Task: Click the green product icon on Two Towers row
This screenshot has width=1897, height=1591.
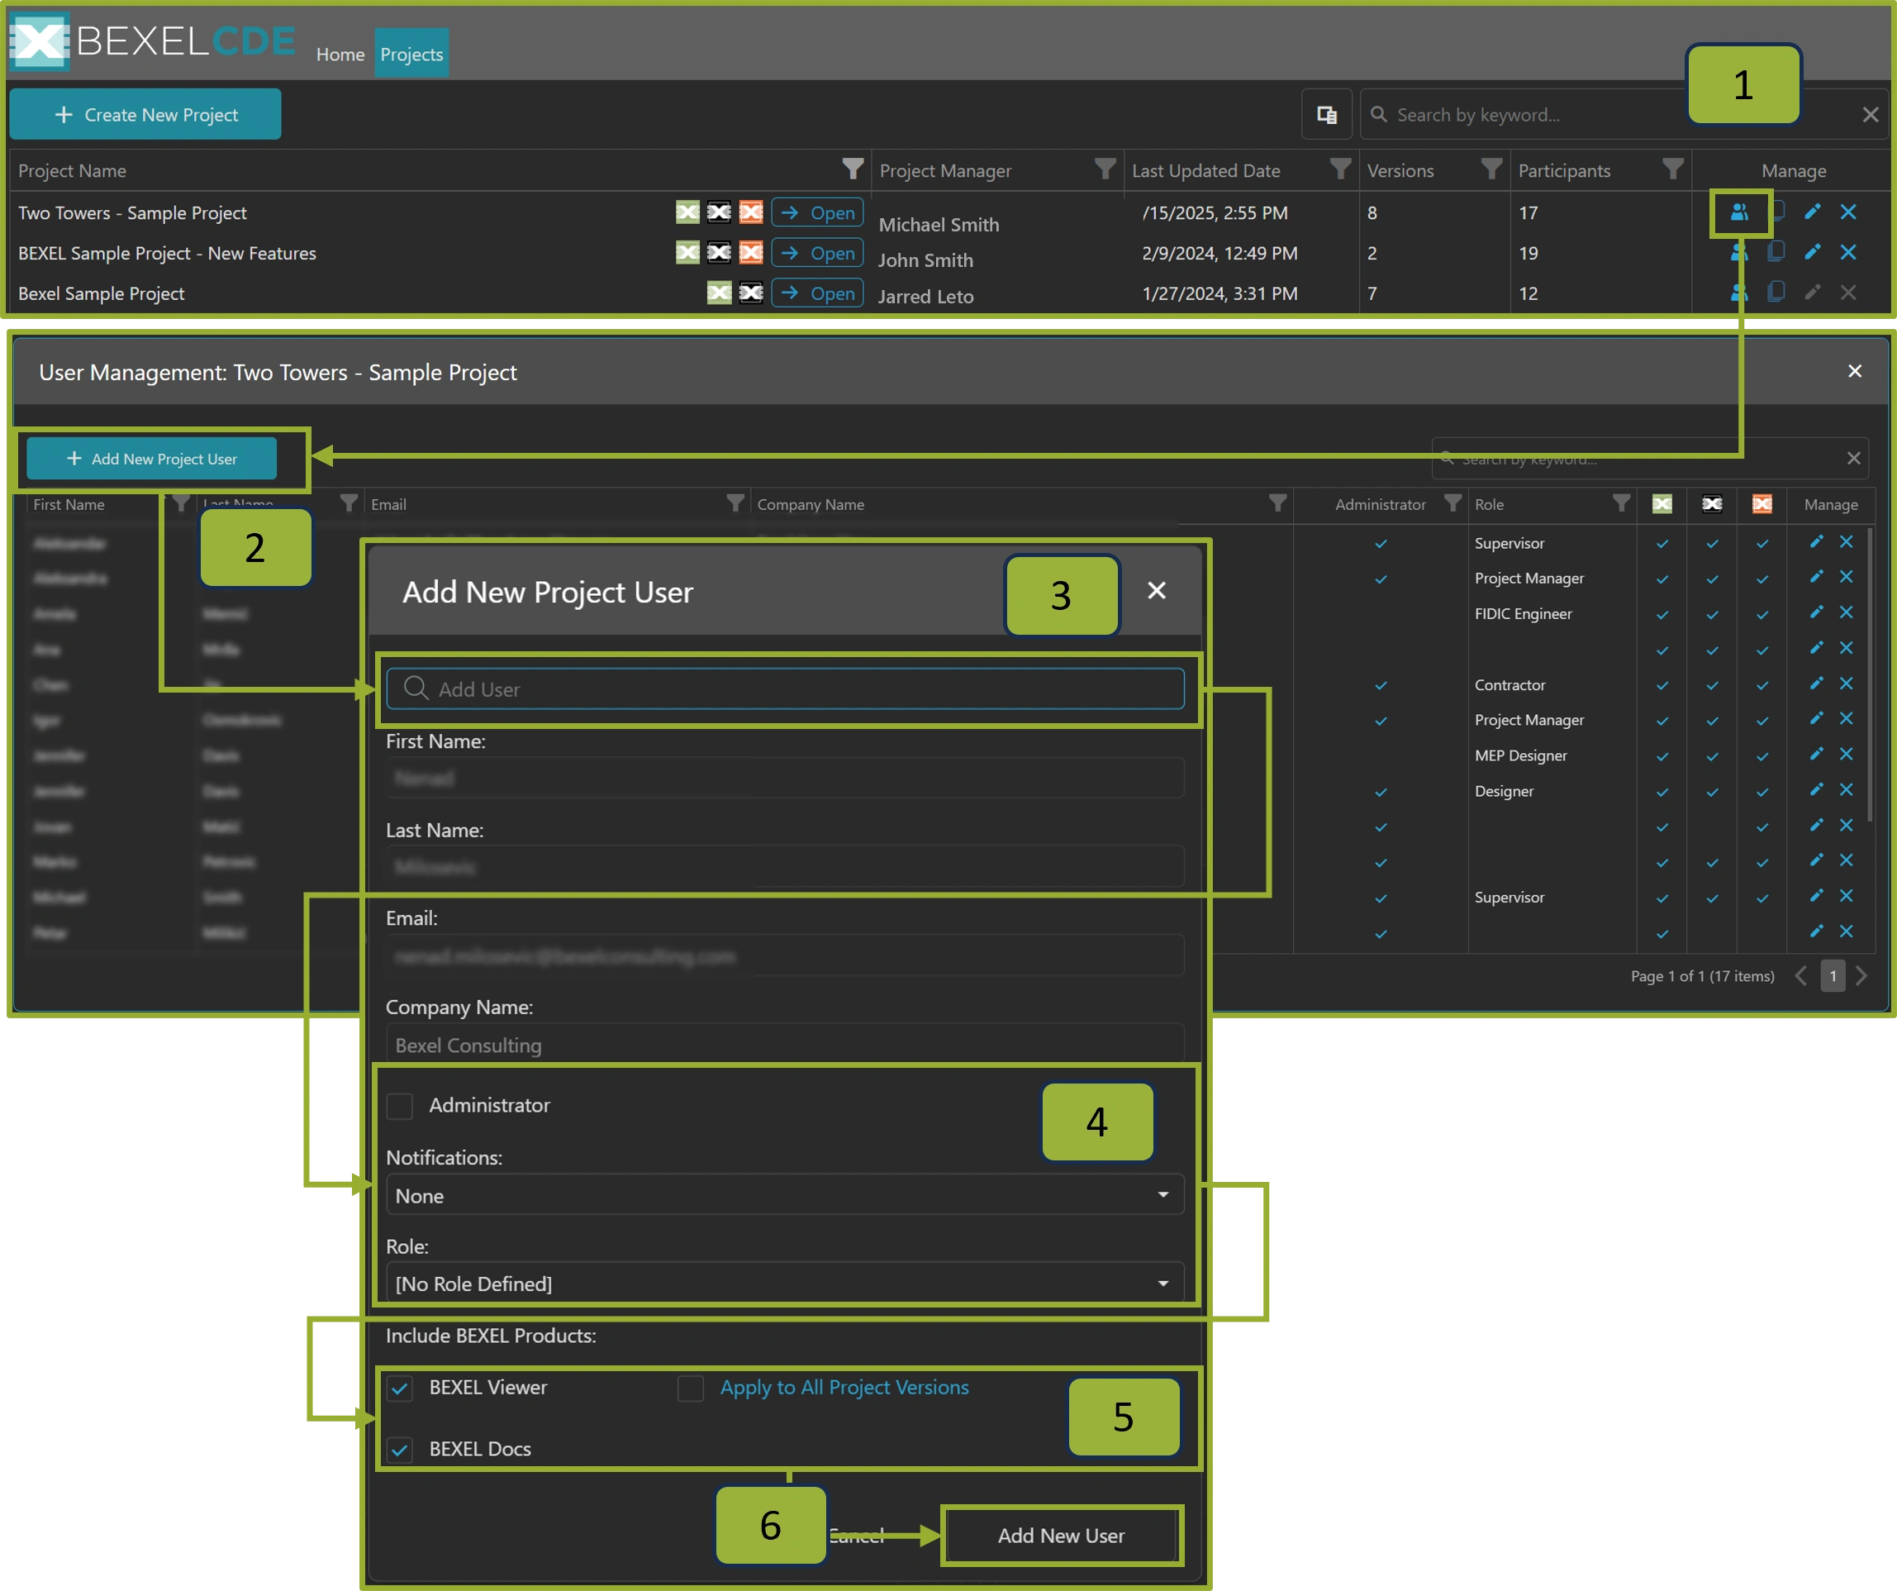Action: 687,212
